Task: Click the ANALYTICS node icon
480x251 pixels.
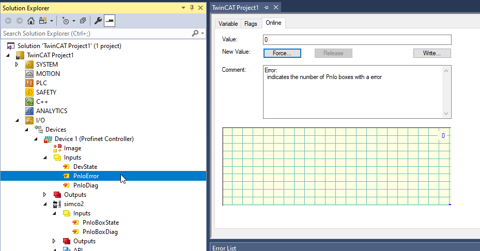Action: point(29,111)
